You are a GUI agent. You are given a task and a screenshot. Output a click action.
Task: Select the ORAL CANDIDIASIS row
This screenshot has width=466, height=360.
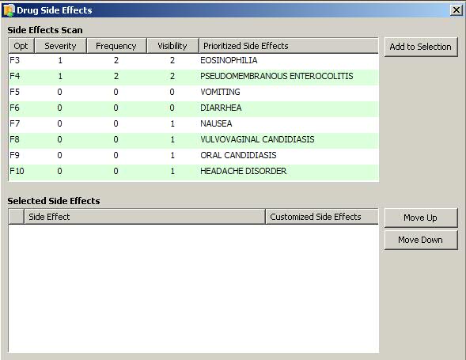pyautogui.click(x=194, y=155)
